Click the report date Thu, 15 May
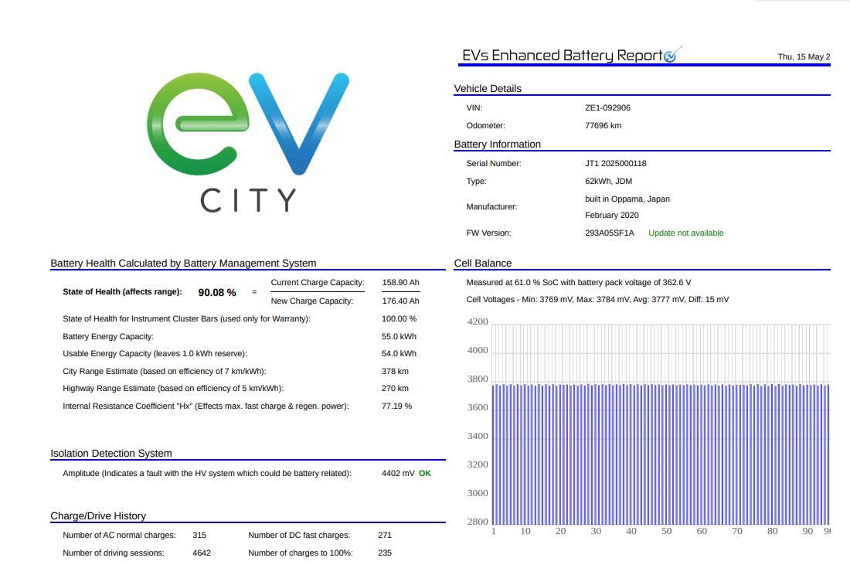This screenshot has height=585, width=850. point(804,57)
